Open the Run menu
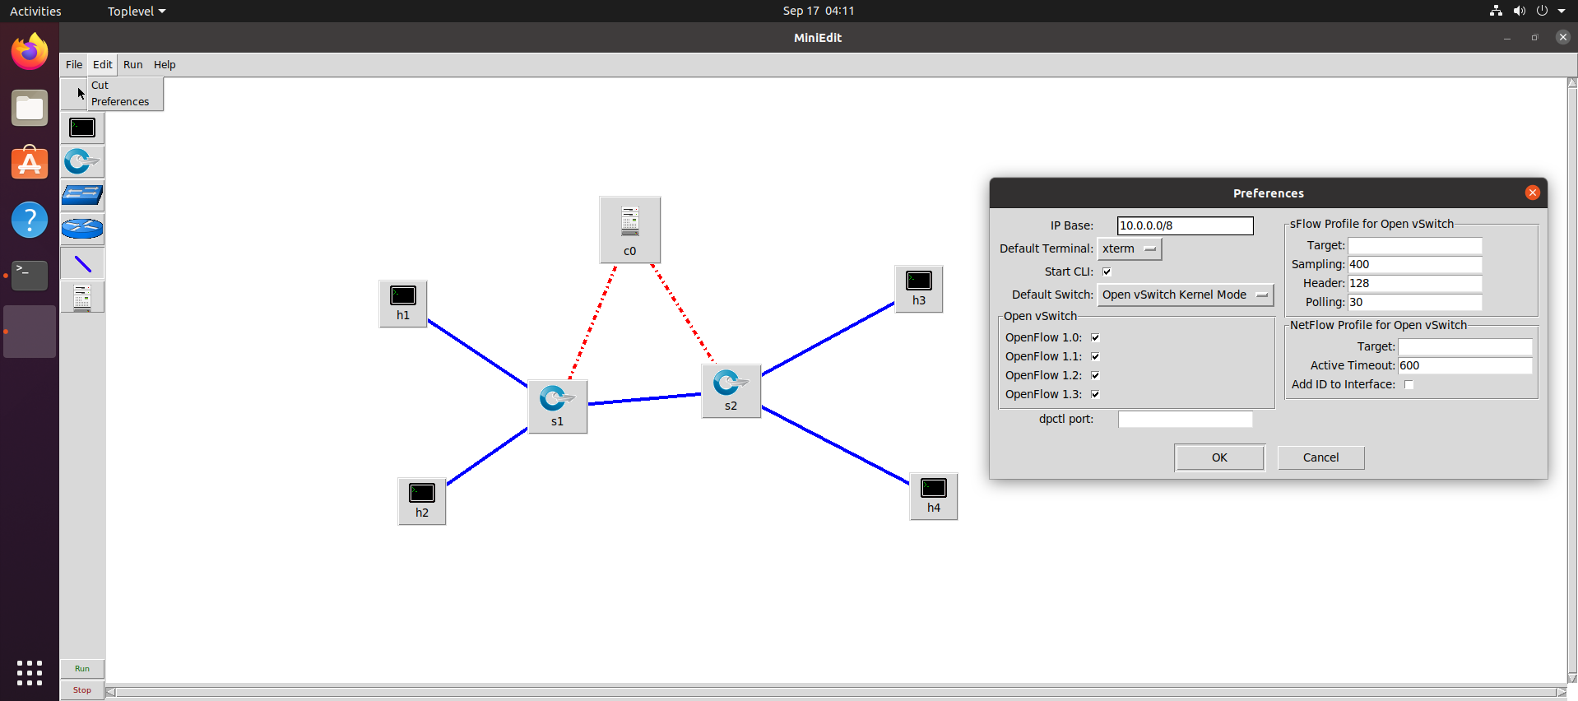 133,64
